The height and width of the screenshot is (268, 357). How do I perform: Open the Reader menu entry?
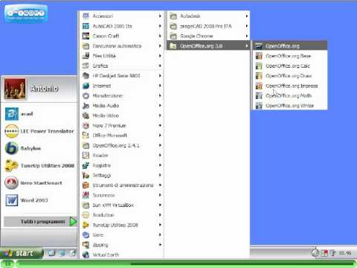(122, 156)
